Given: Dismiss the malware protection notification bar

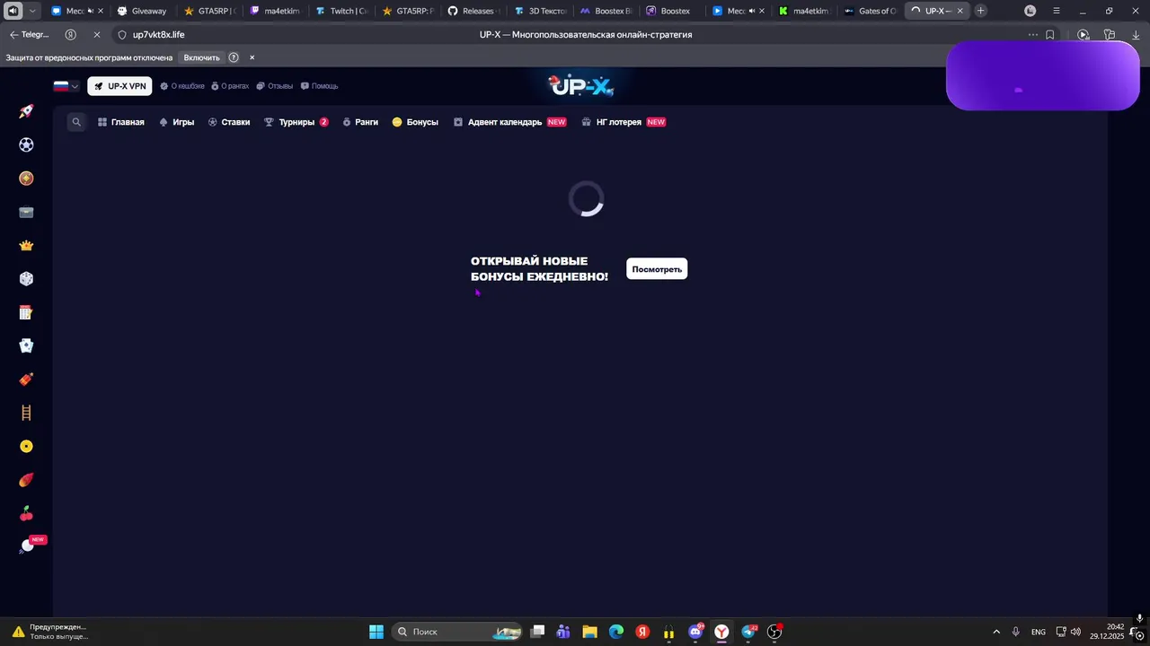Looking at the screenshot, I should click(252, 57).
